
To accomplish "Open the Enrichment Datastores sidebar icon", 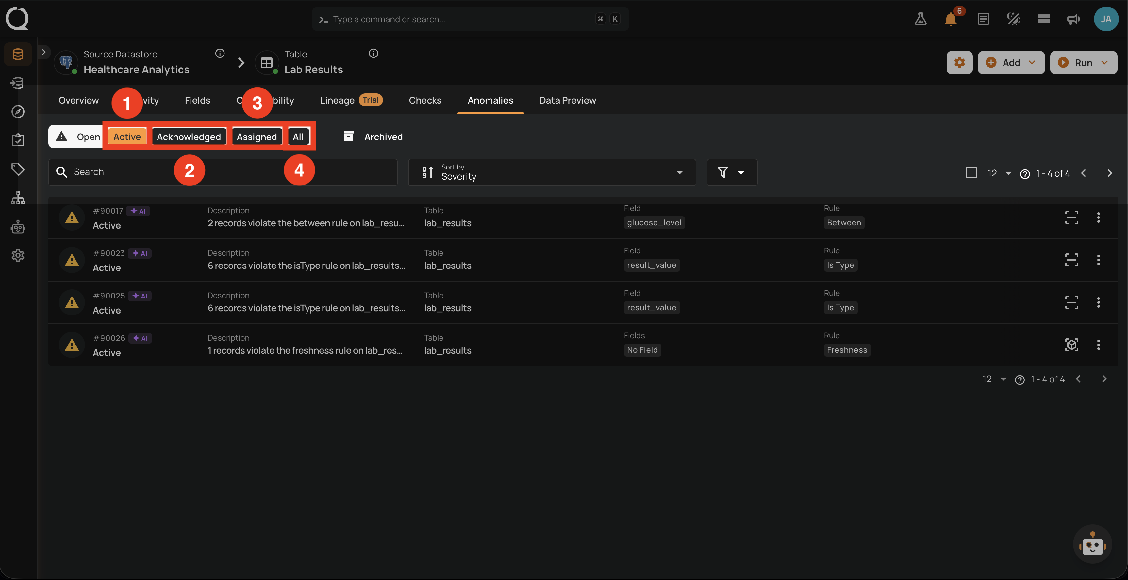I will pos(18,83).
